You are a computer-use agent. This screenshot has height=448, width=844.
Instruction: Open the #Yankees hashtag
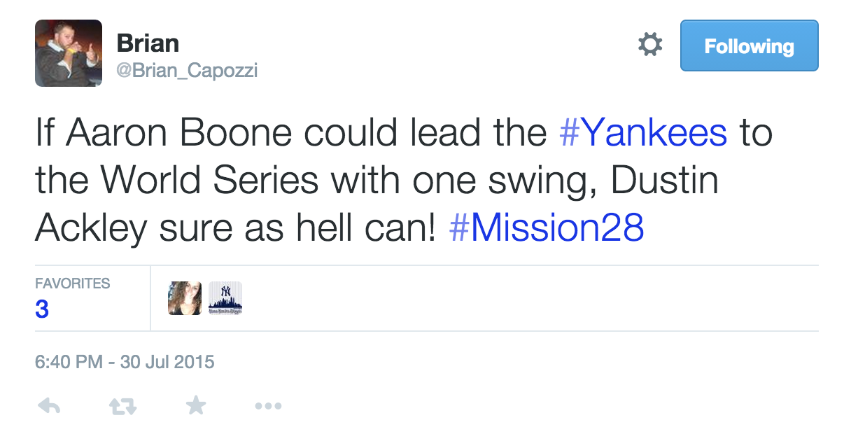[643, 134]
